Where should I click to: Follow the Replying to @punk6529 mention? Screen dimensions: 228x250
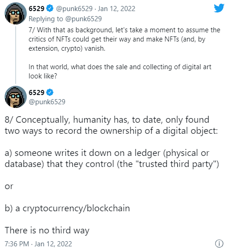83,19
